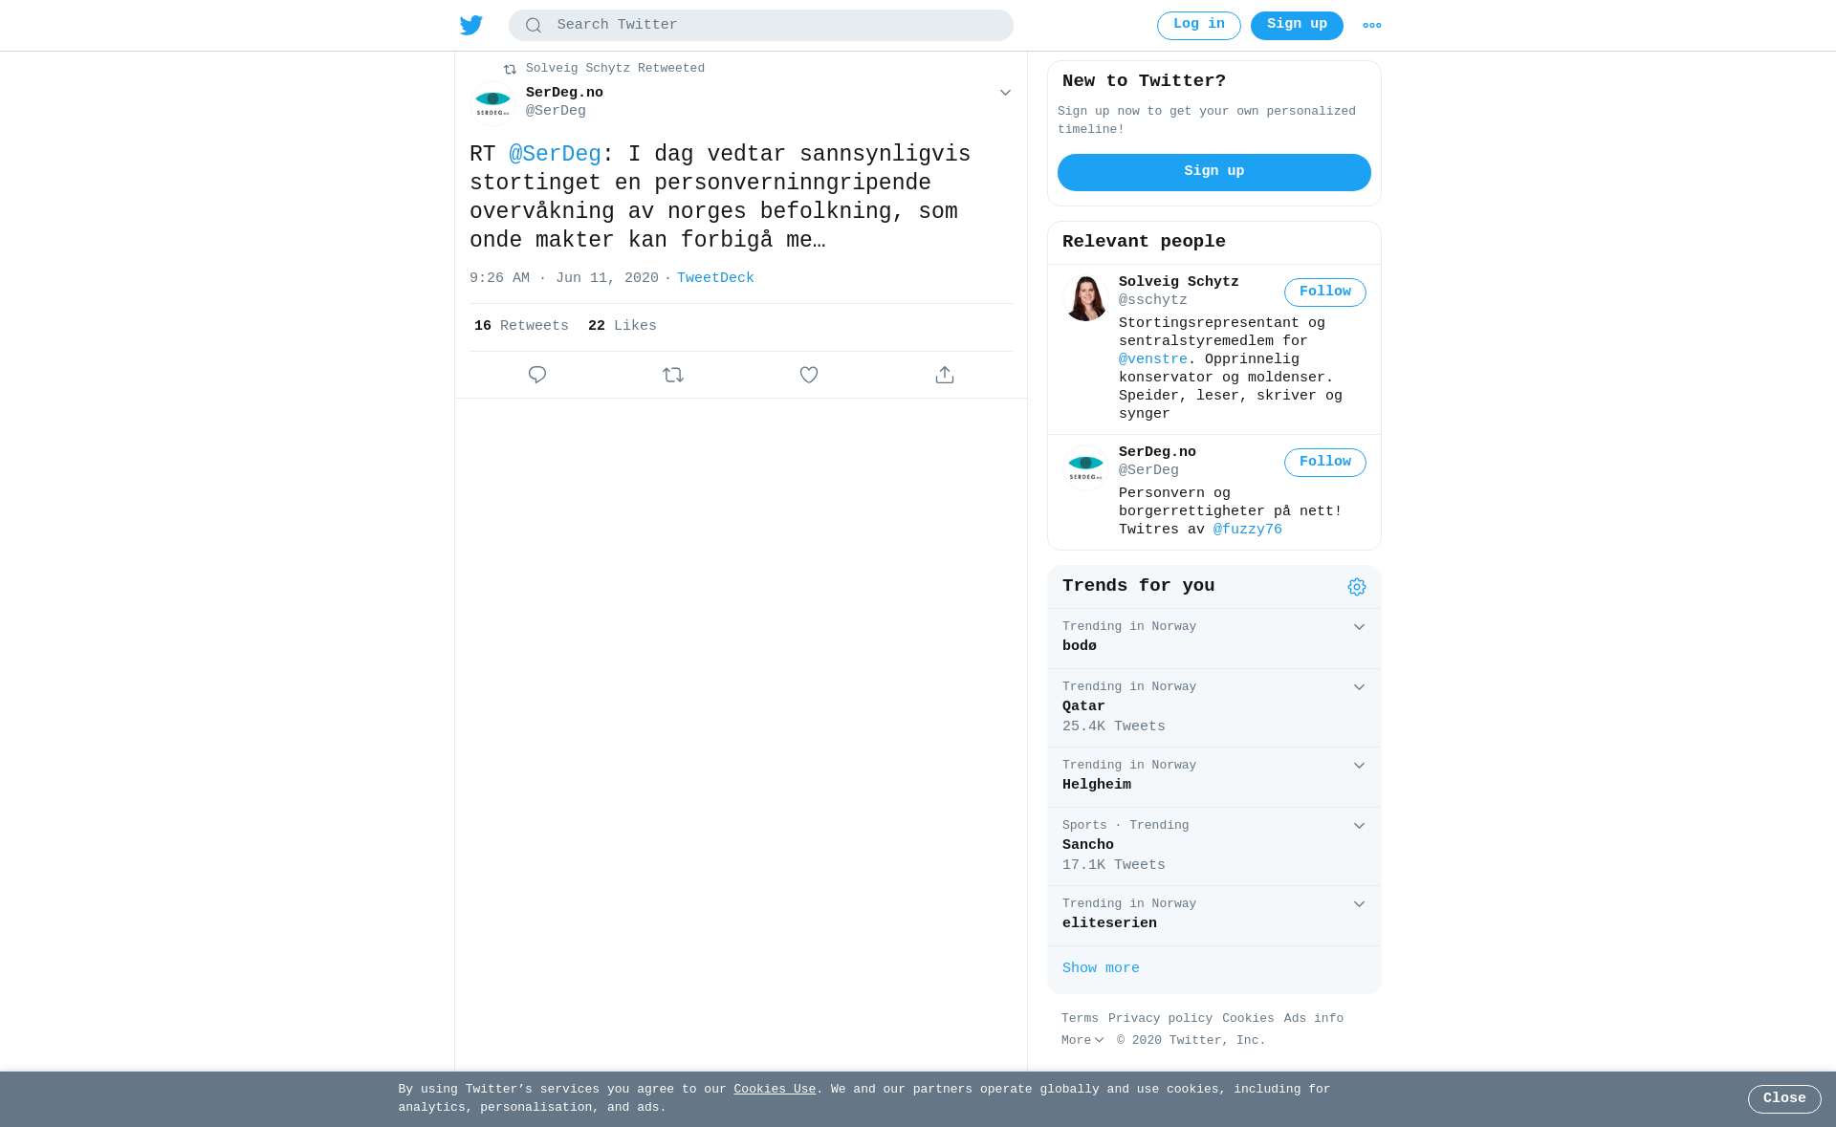Follow Solveig Schytz
The height and width of the screenshot is (1127, 1836).
point(1325,293)
